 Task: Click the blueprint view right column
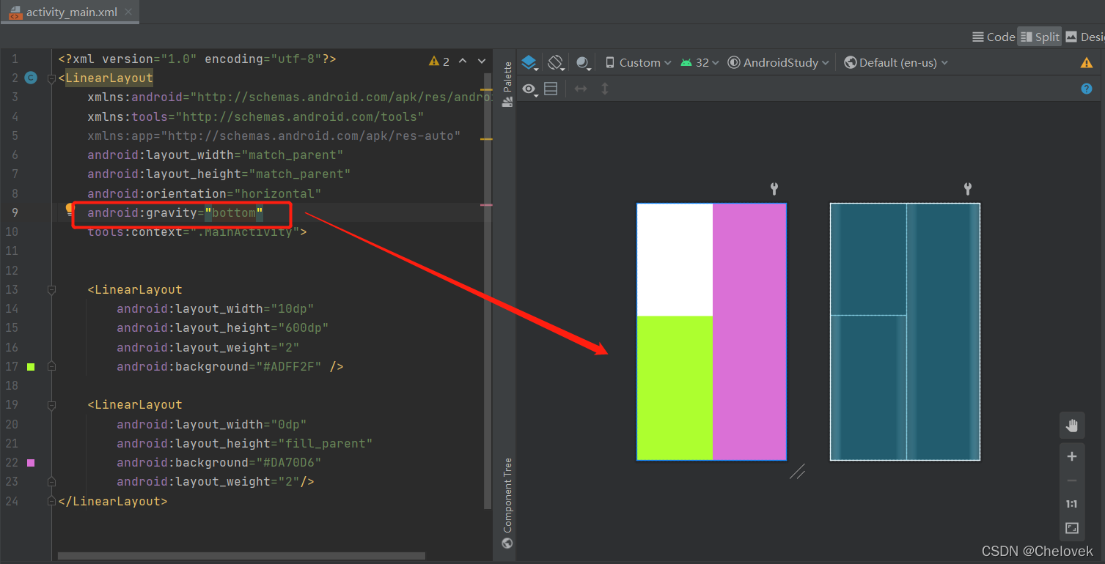(943, 331)
